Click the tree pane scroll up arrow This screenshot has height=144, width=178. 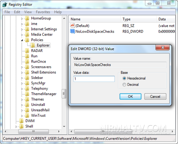64,18
